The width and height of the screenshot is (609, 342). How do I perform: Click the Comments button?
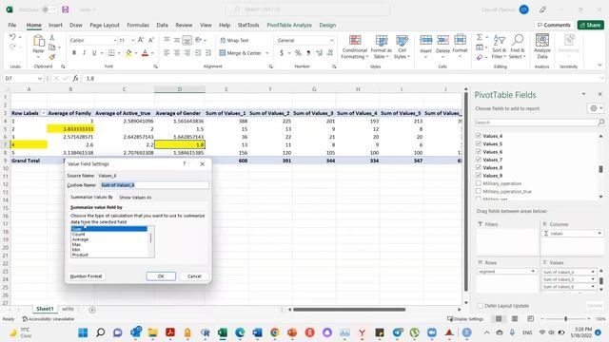pyautogui.click(x=554, y=25)
